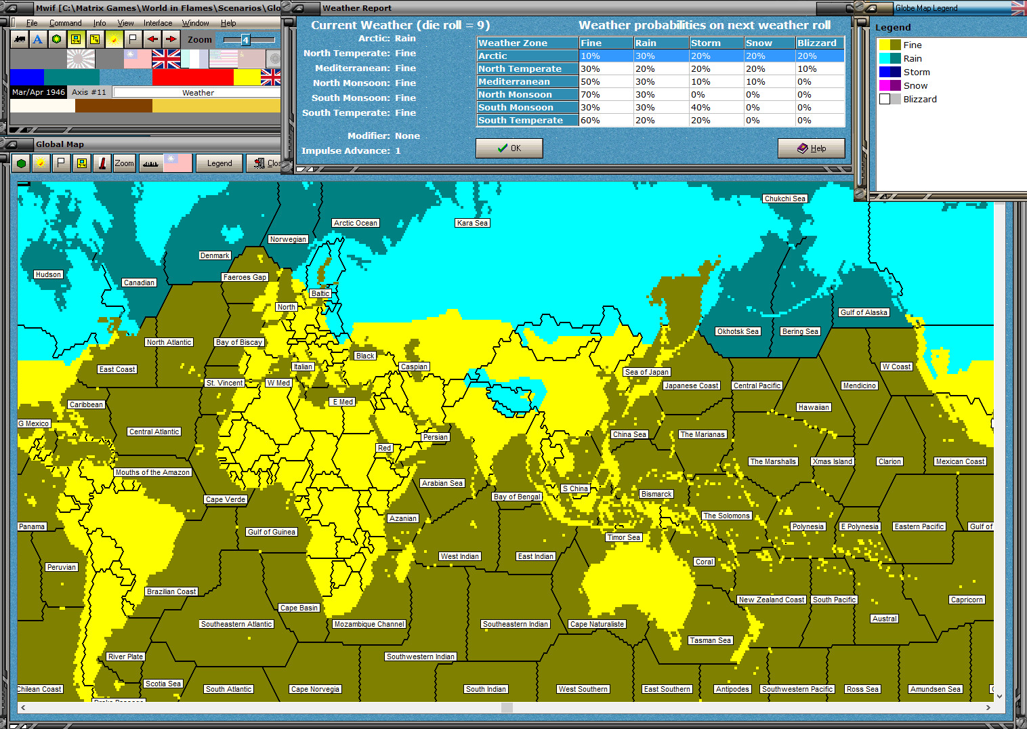The width and height of the screenshot is (1027, 729).
Task: Click the map's horizontal scrollbar right arrow
Action: [x=988, y=707]
